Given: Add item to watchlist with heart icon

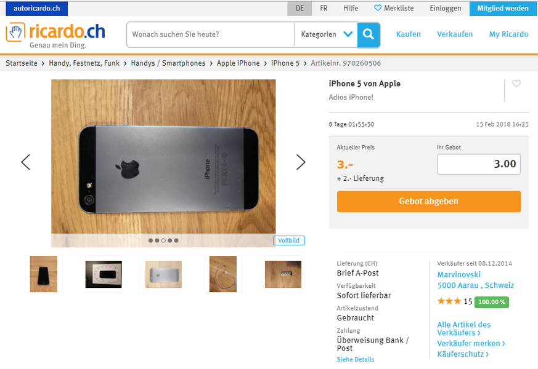Looking at the screenshot, I should 516,84.
